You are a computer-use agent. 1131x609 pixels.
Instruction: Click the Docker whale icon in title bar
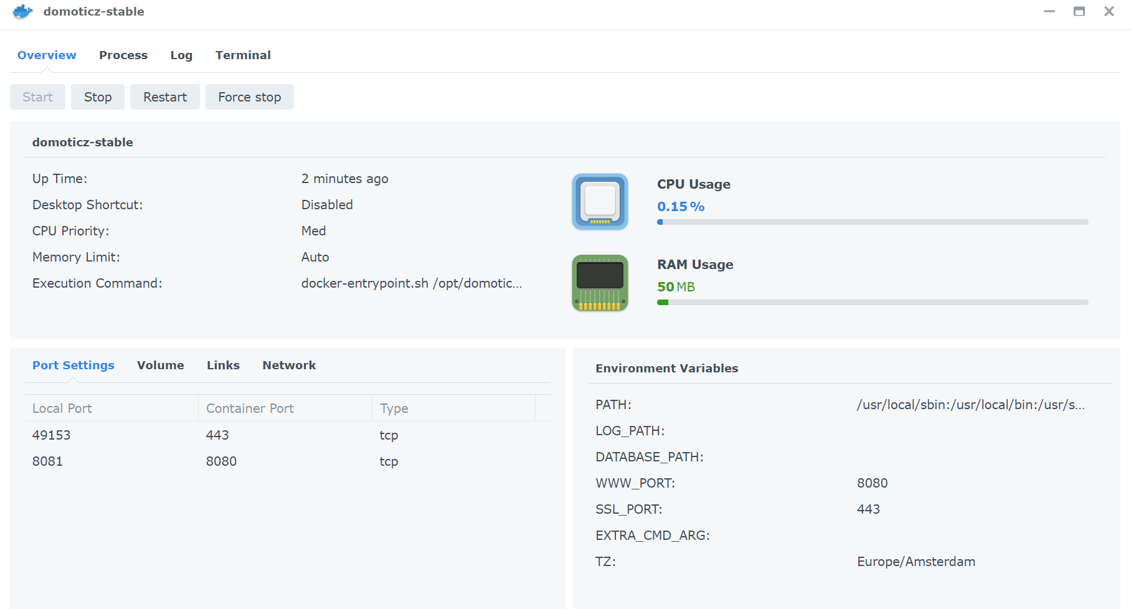(23, 11)
